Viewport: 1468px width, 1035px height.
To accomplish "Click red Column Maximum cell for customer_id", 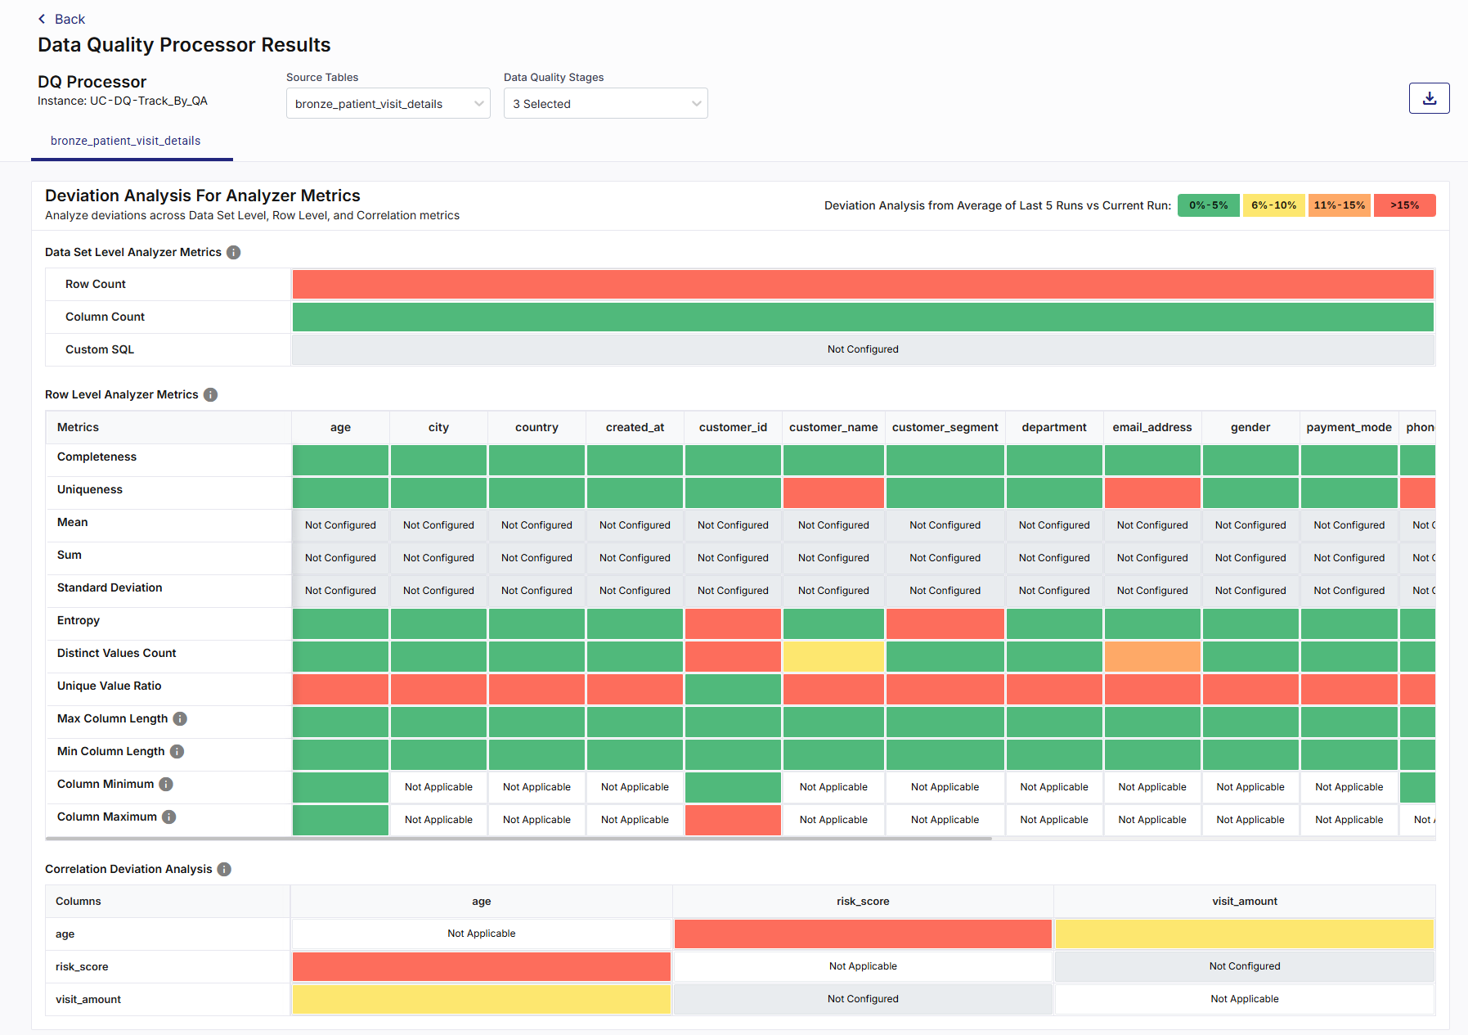I will pos(733,820).
